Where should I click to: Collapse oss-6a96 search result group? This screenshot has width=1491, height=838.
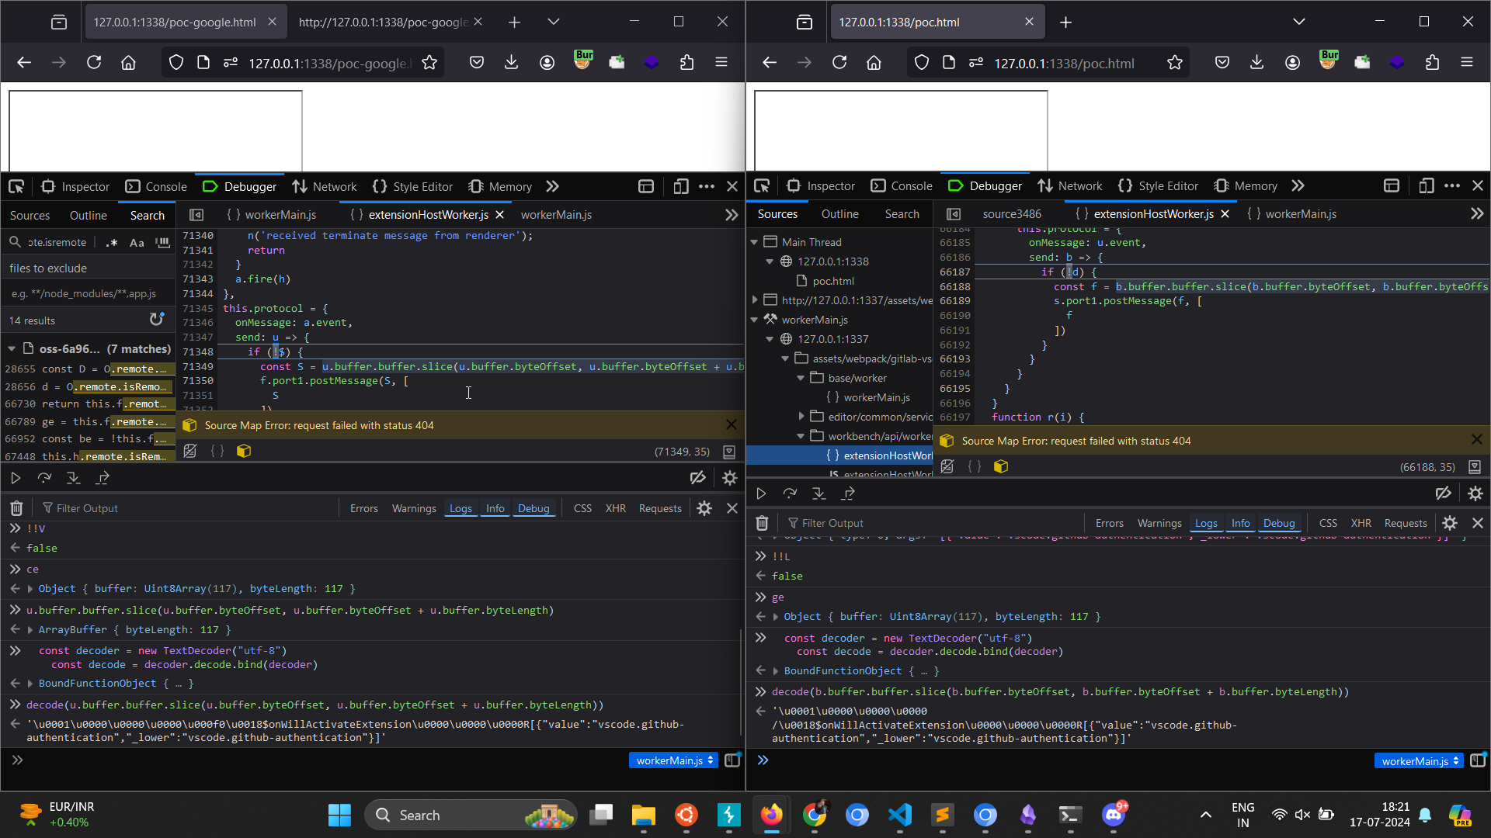tap(12, 349)
